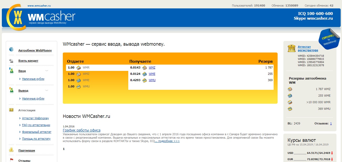Viewport: 342px width, 162px height.
Task: Click the news date 1.04.2016
Action: click(69, 126)
